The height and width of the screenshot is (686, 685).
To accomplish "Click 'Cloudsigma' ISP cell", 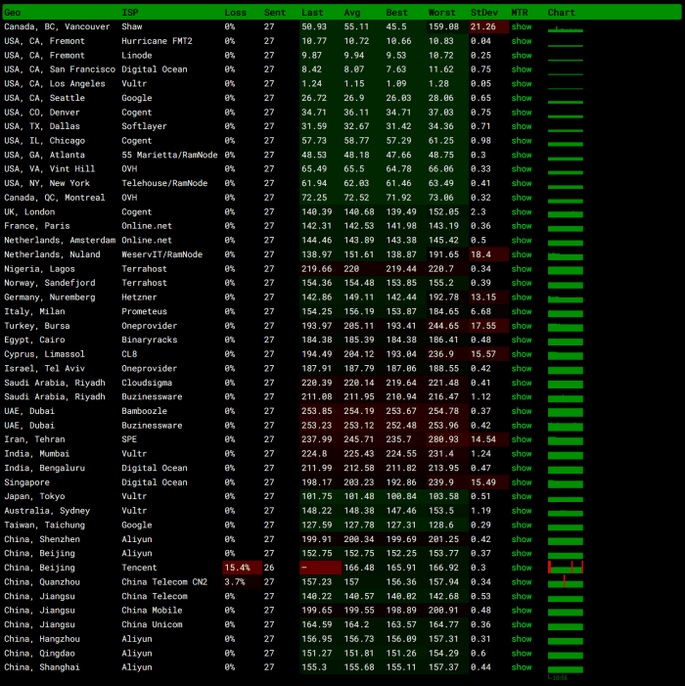I will point(147,383).
